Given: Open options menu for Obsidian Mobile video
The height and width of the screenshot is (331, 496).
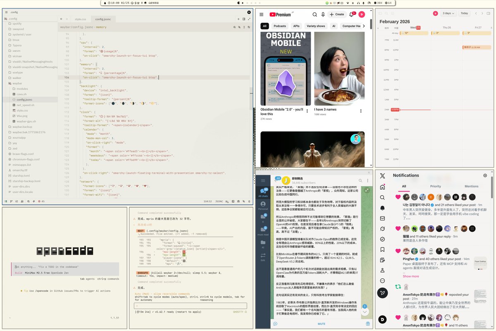Looking at the screenshot, I should 307,111.
